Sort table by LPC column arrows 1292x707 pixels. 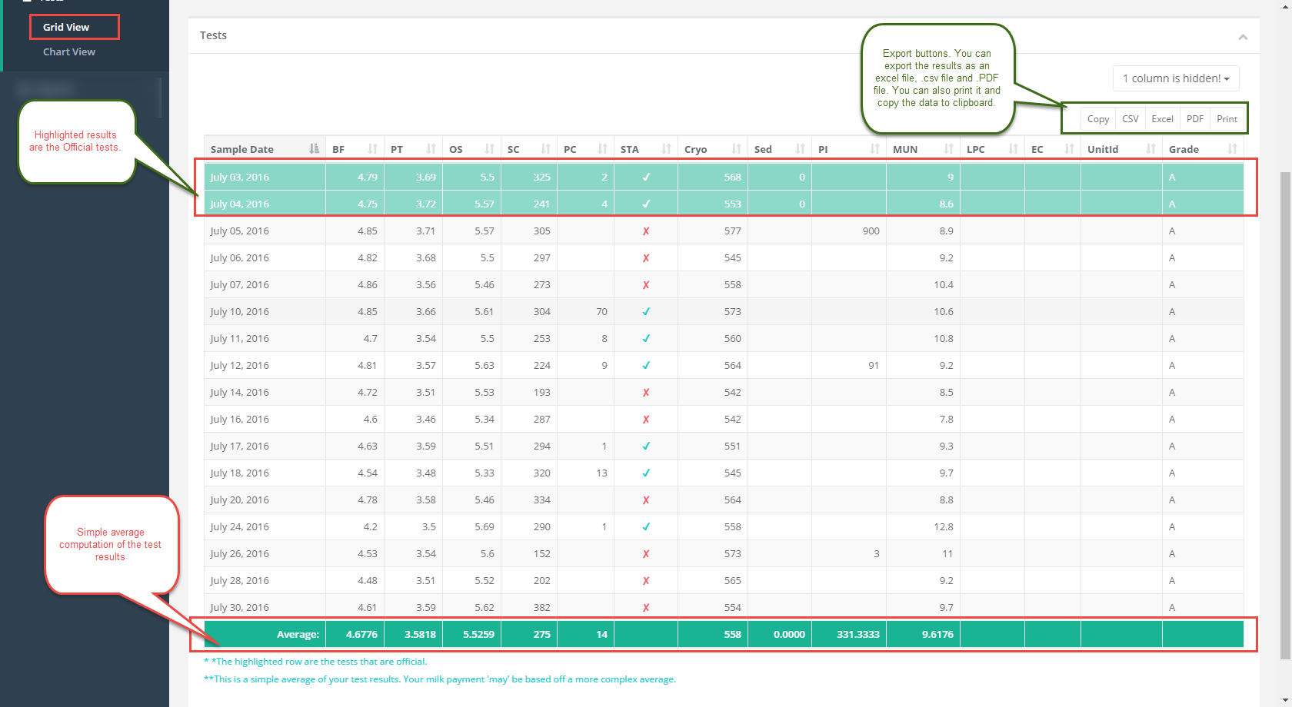pyautogui.click(x=1014, y=149)
